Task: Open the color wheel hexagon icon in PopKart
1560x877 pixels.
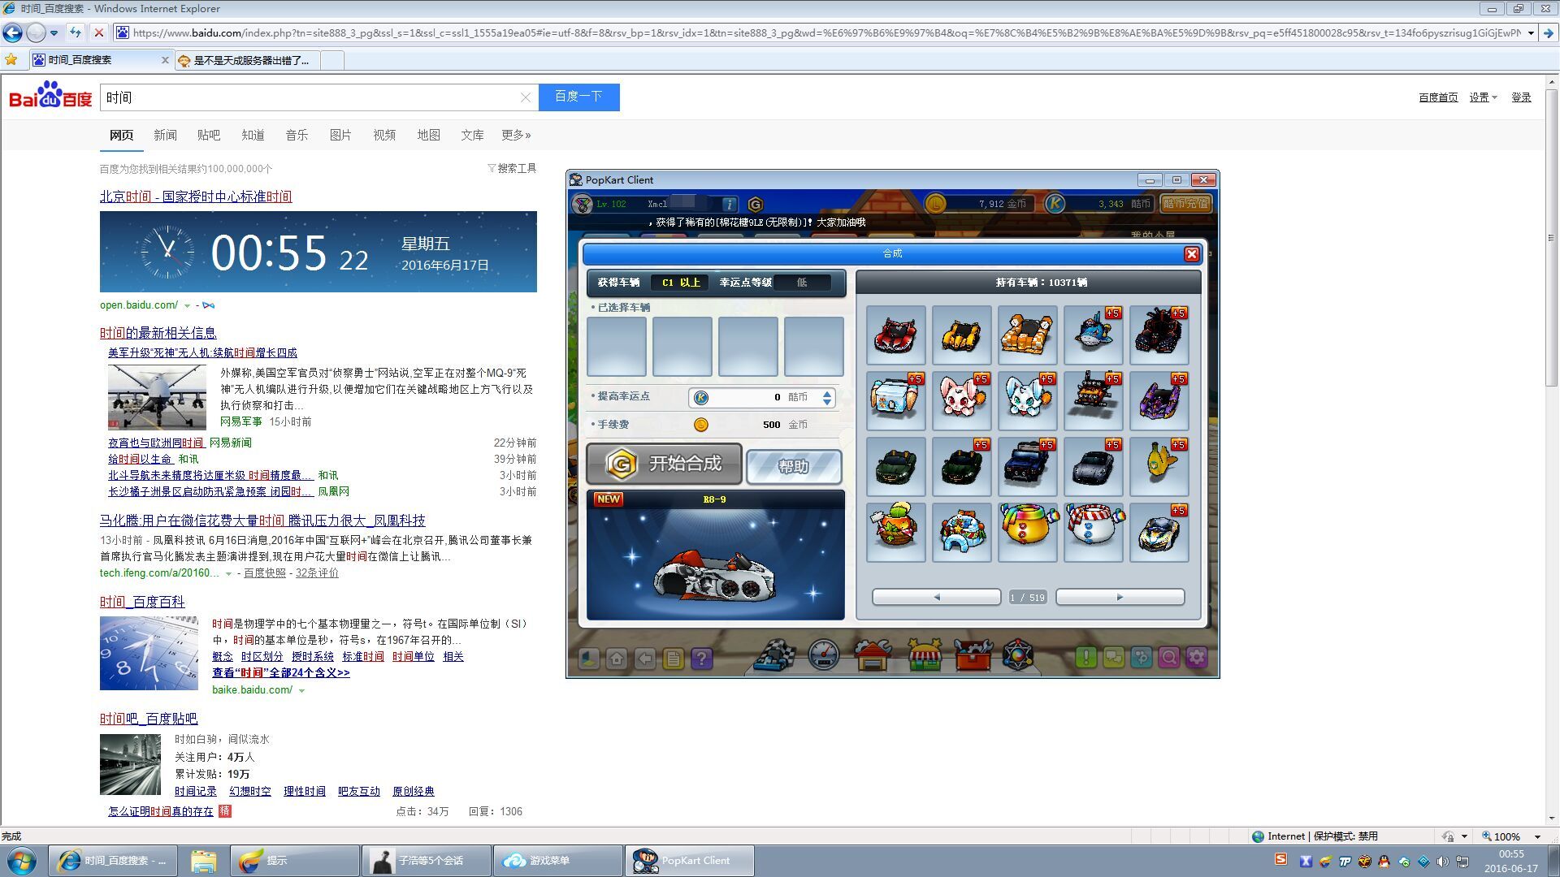Action: click(x=1017, y=655)
